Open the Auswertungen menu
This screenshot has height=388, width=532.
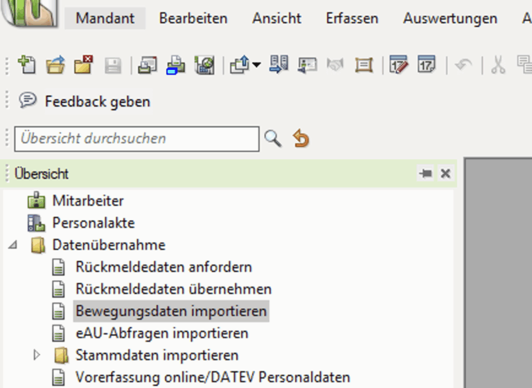450,19
